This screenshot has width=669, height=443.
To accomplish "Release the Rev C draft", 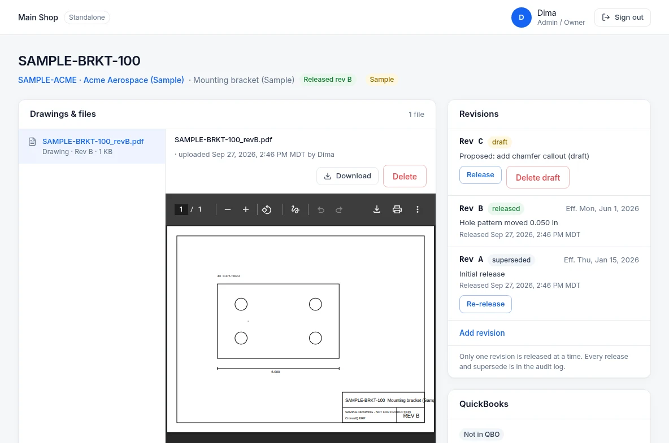I will pyautogui.click(x=480, y=175).
